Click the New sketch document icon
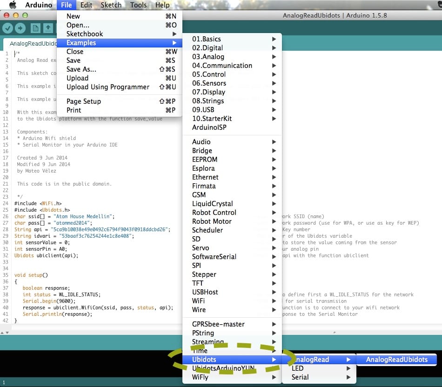 (x=35, y=28)
